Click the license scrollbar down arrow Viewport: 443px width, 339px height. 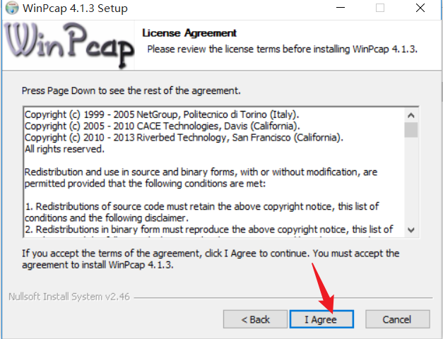411,230
